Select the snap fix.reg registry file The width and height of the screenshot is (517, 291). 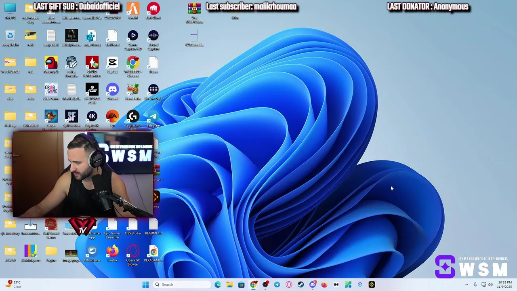92,38
